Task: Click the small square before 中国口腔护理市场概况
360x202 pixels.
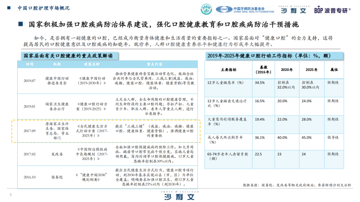Action: [x=9, y=8]
